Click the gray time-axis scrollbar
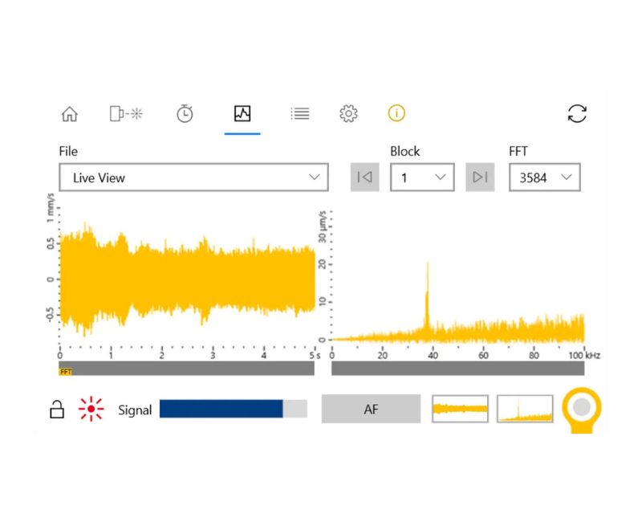Screen dimensions: 642x522 point(187,369)
